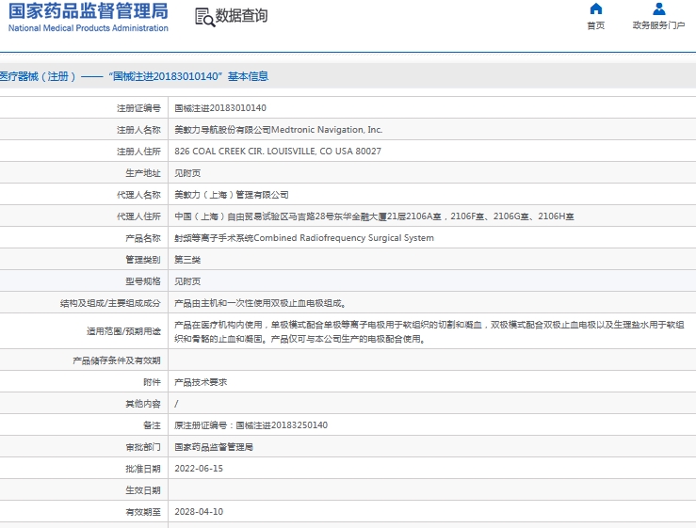Click the 首页 text link
696x528 pixels.
point(595,25)
